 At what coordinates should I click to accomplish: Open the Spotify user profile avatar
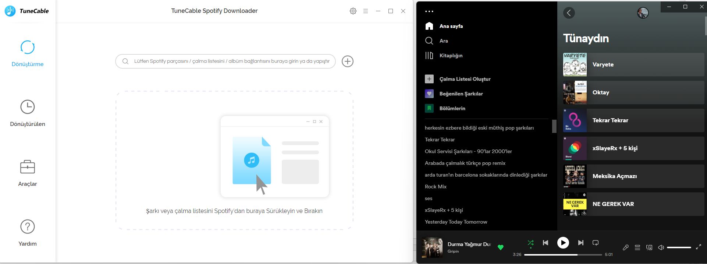click(x=643, y=13)
